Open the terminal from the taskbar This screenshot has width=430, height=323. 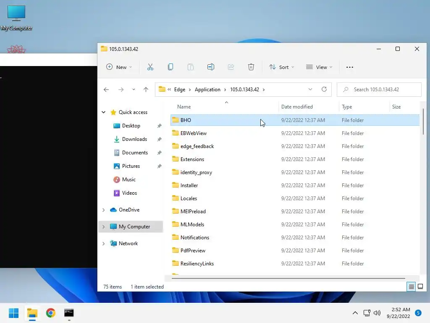click(69, 313)
